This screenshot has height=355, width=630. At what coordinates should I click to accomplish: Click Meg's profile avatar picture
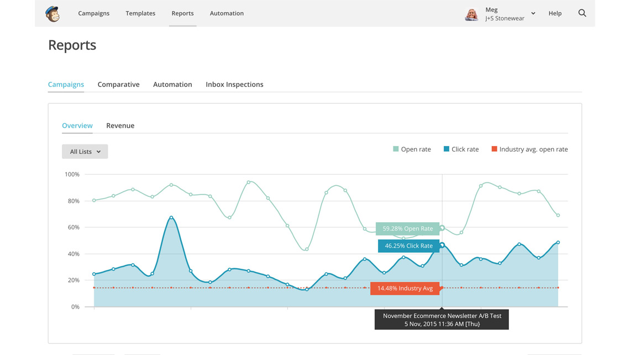471,14
